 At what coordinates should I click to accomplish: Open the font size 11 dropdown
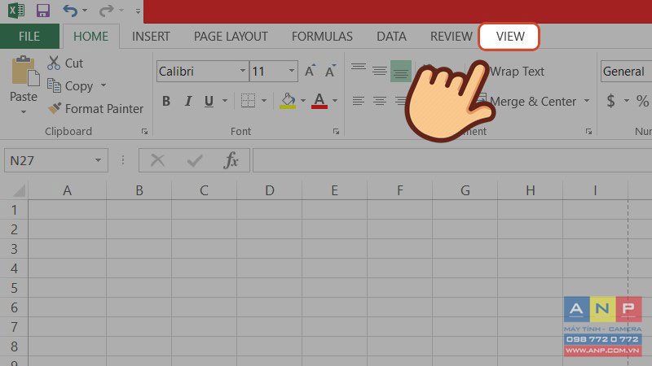292,71
